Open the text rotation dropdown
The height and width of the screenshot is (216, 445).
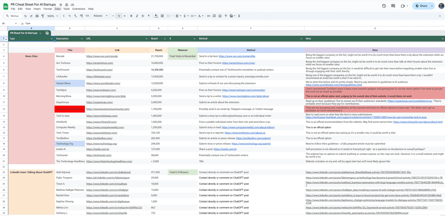(x=201, y=16)
